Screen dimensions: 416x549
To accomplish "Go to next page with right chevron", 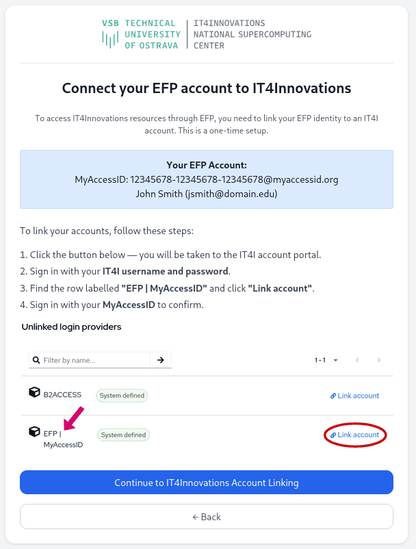I will click(379, 360).
